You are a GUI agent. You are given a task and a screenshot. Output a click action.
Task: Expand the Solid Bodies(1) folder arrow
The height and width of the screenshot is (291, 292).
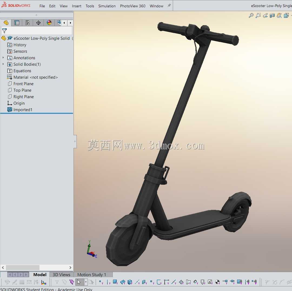[3, 64]
